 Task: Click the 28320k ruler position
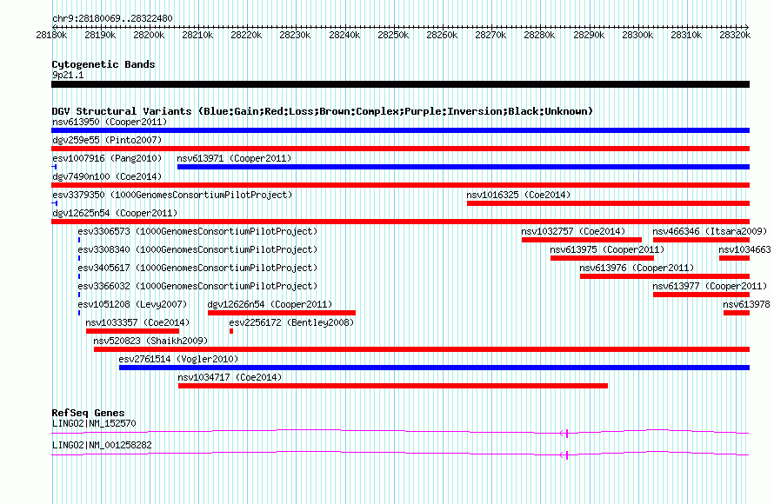(x=735, y=35)
